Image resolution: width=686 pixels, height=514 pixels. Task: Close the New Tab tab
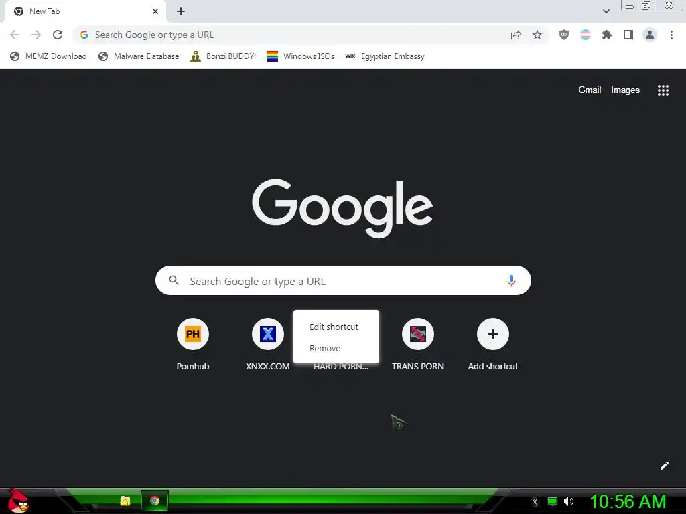pyautogui.click(x=155, y=11)
